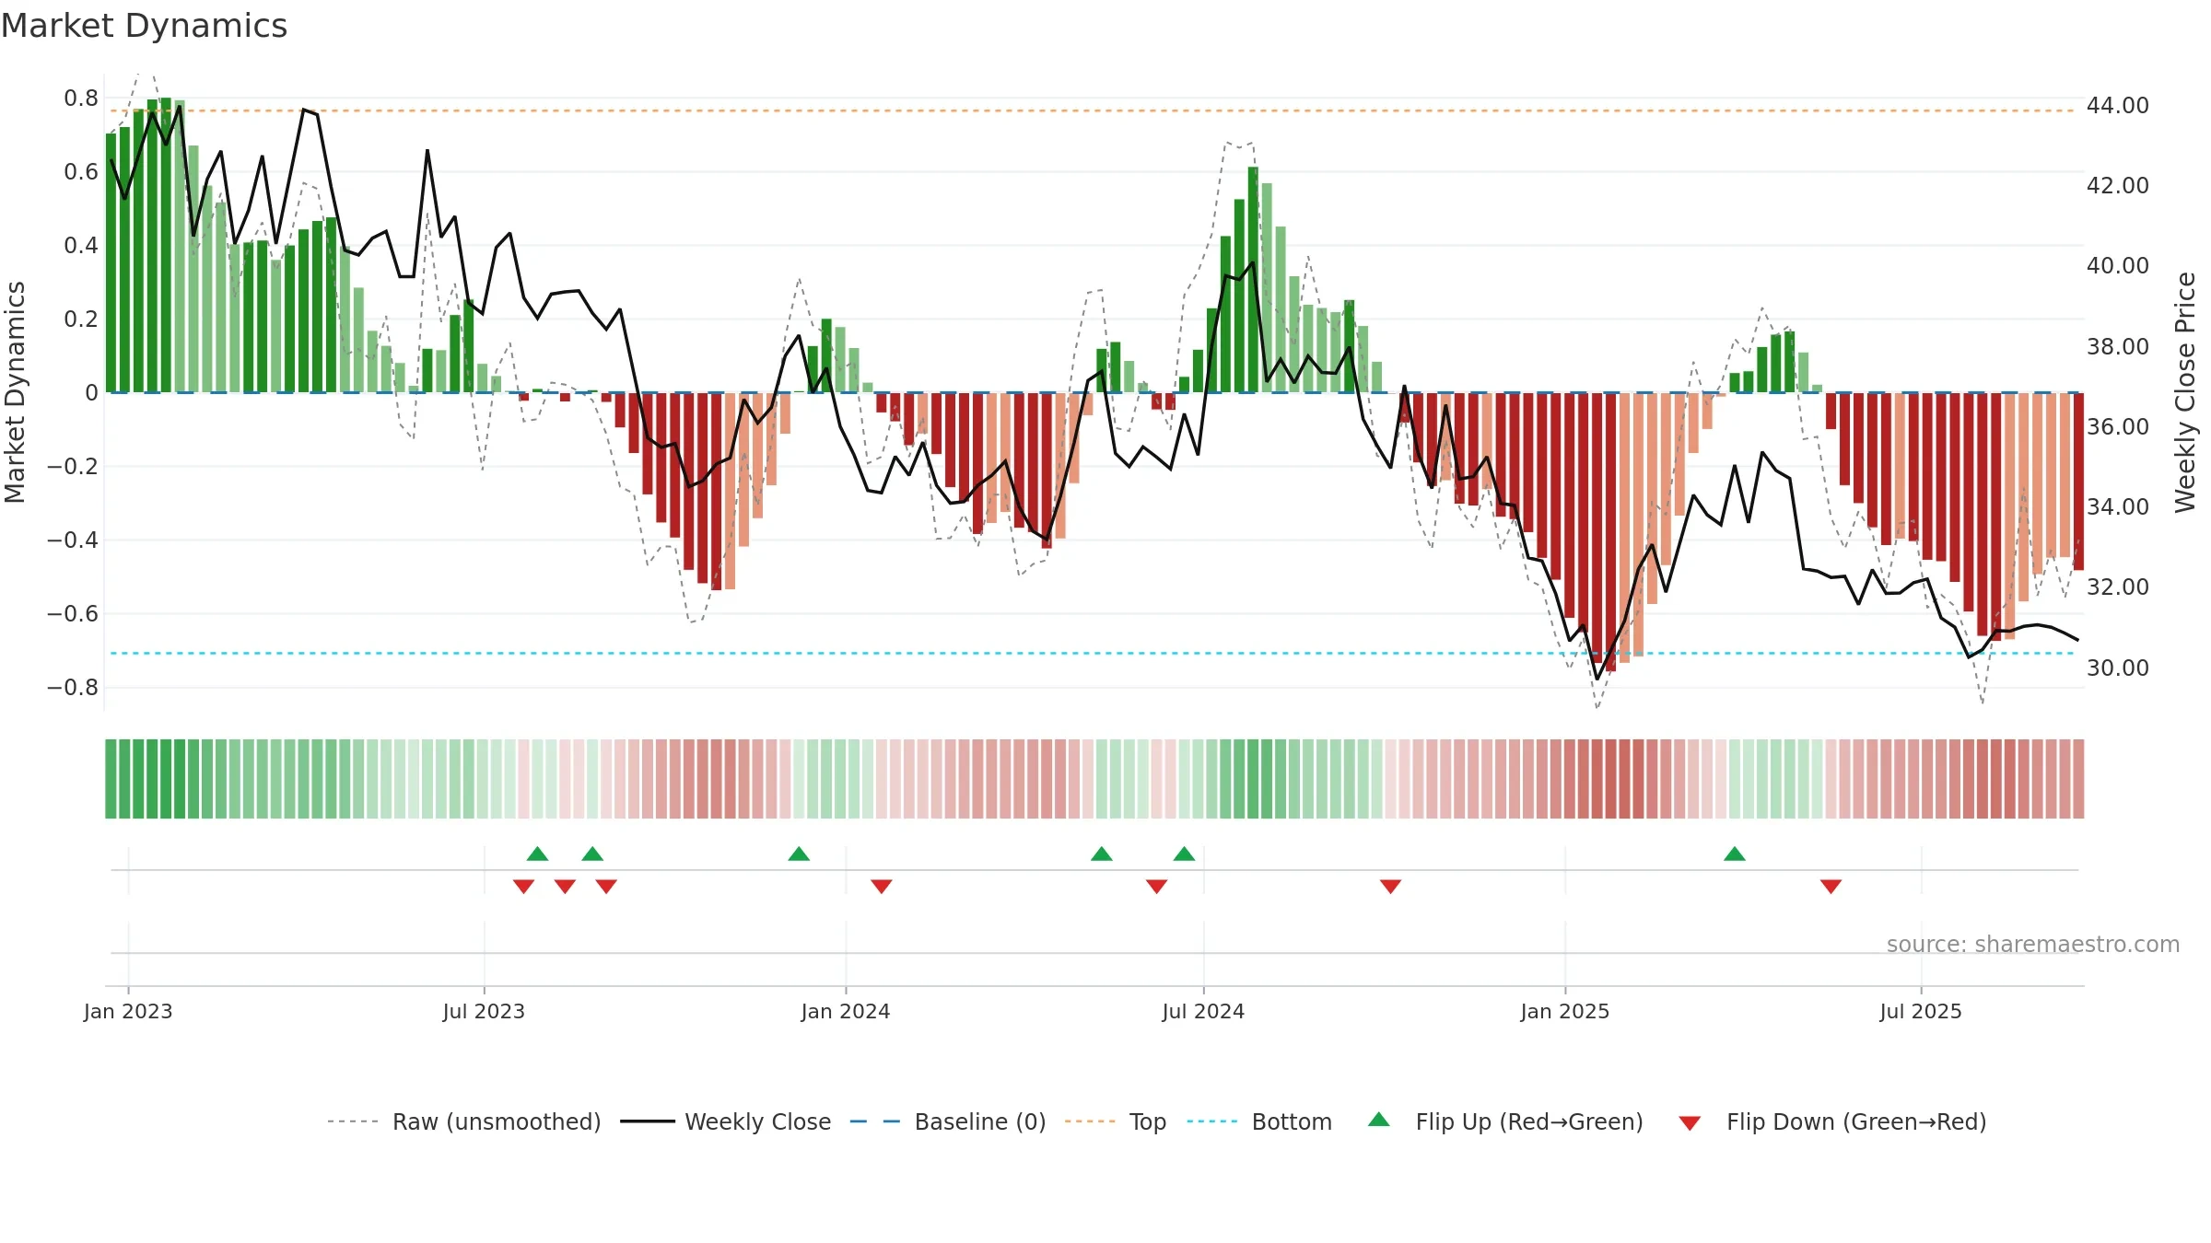Click the darkest red heat strip cell near Jan 2025

[x=1610, y=779]
